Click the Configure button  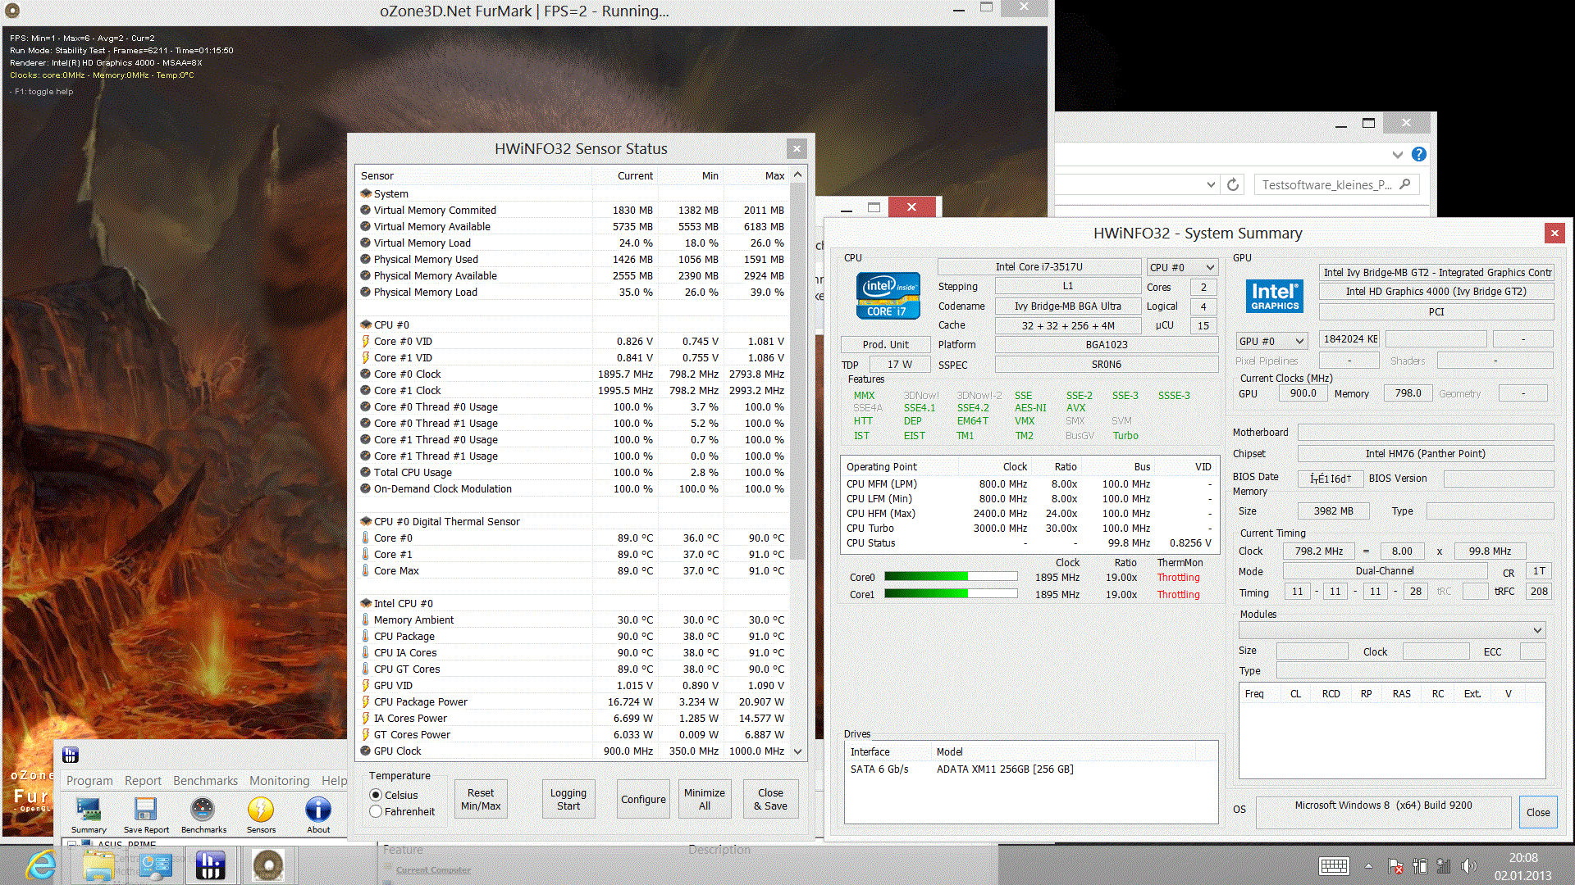643,799
